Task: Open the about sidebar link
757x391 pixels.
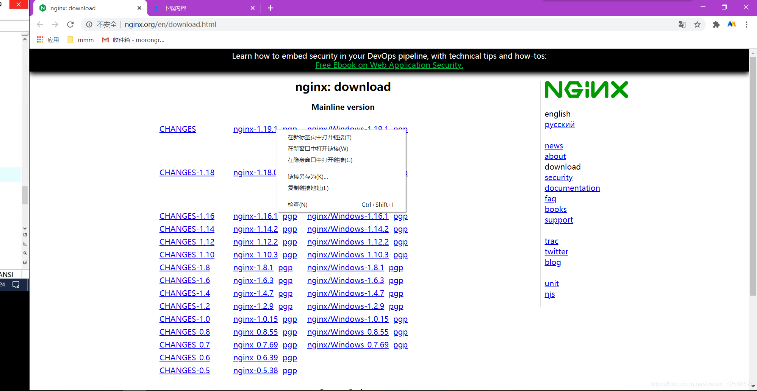Action: pos(555,156)
